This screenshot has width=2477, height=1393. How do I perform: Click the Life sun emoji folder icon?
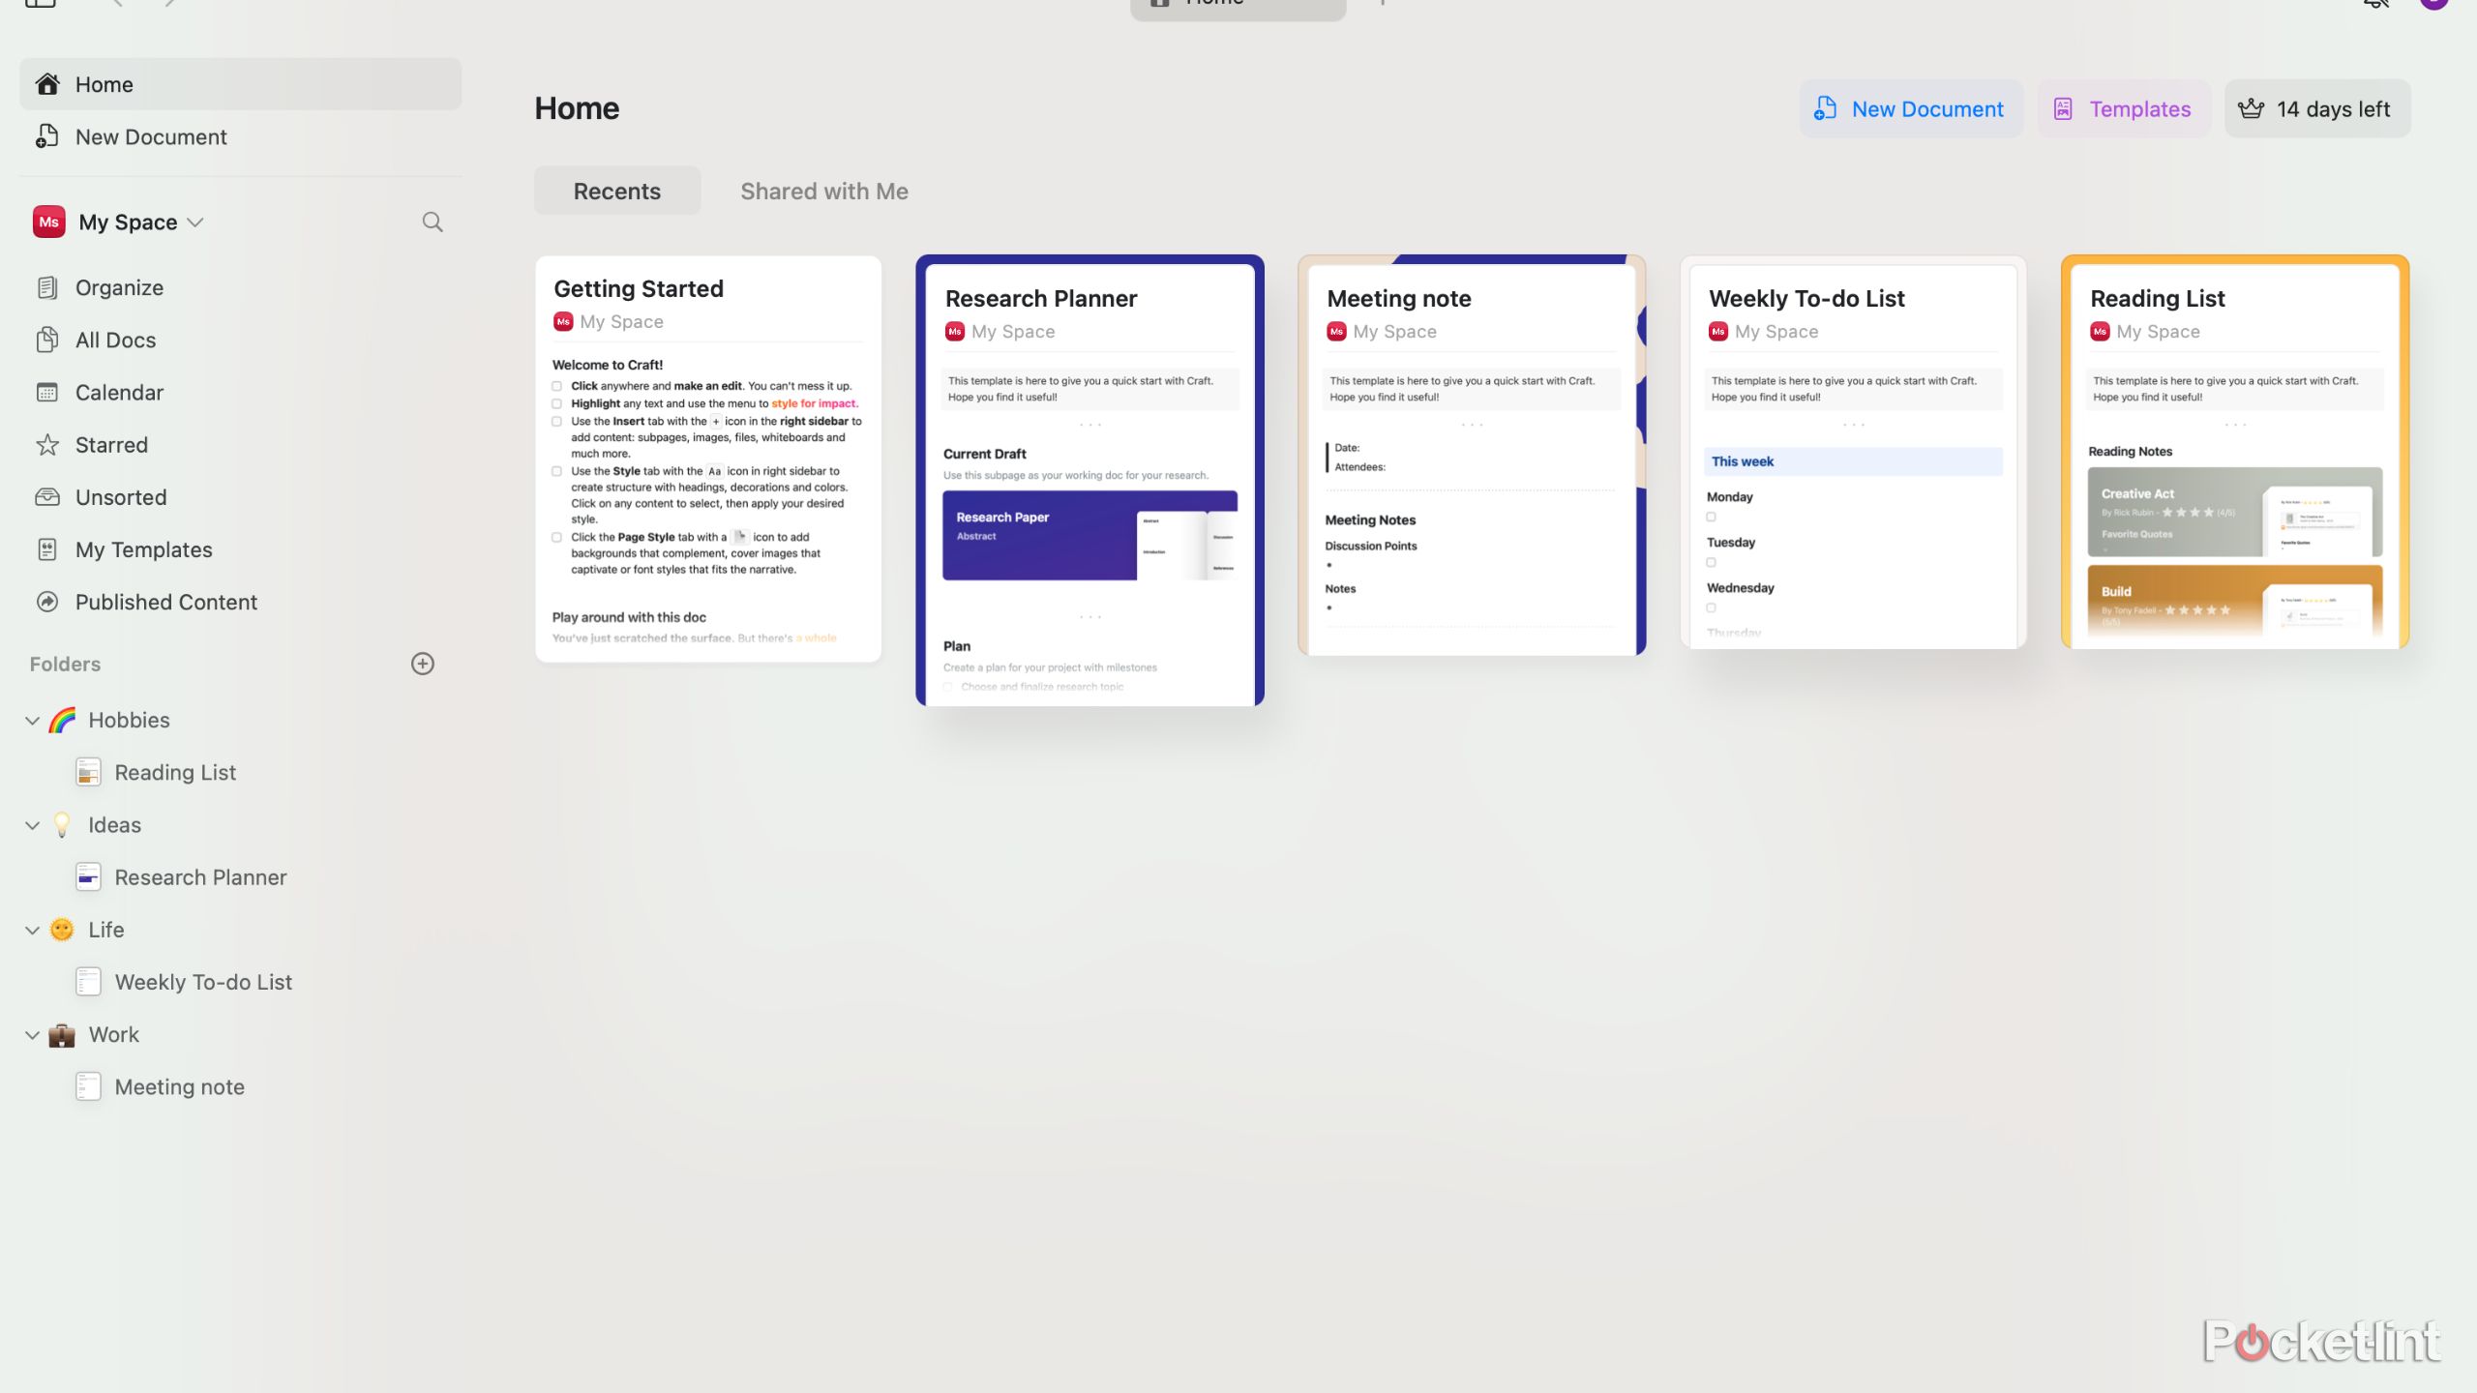tap(62, 930)
